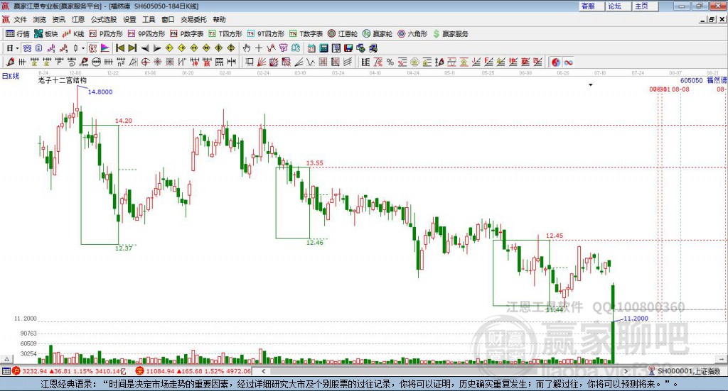Open the 资讯 menu
728x391 pixels.
coord(58,19)
